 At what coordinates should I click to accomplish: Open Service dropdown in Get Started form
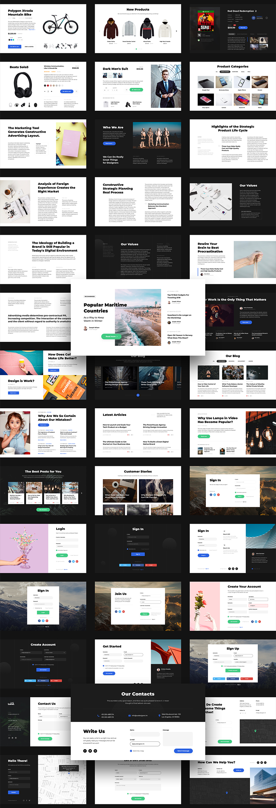tap(150, 779)
